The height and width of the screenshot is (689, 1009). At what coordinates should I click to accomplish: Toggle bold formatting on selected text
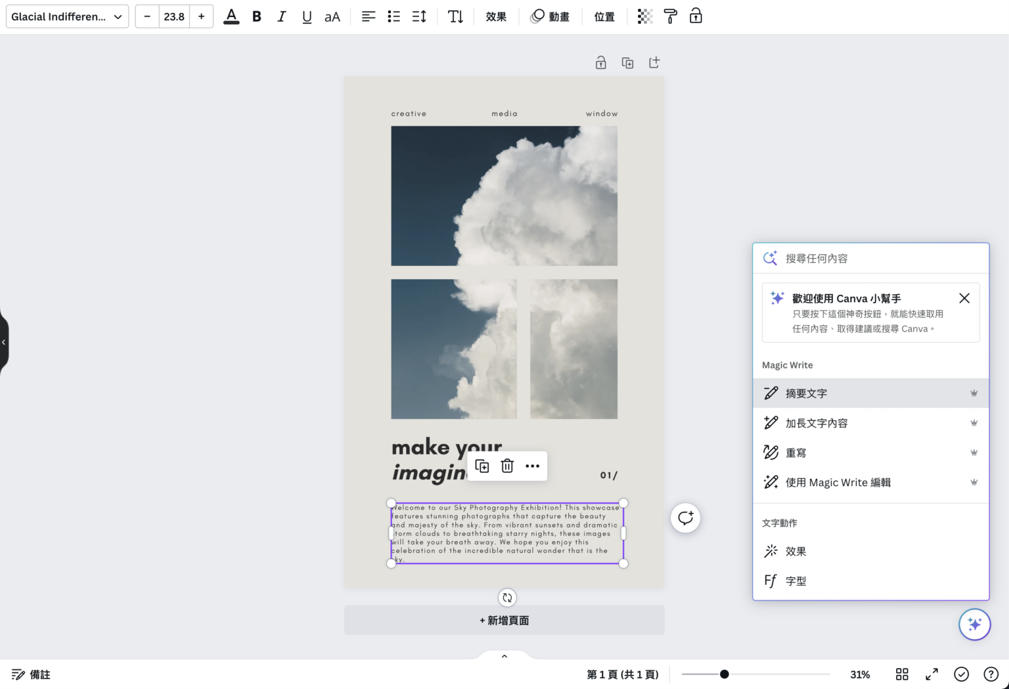point(256,16)
